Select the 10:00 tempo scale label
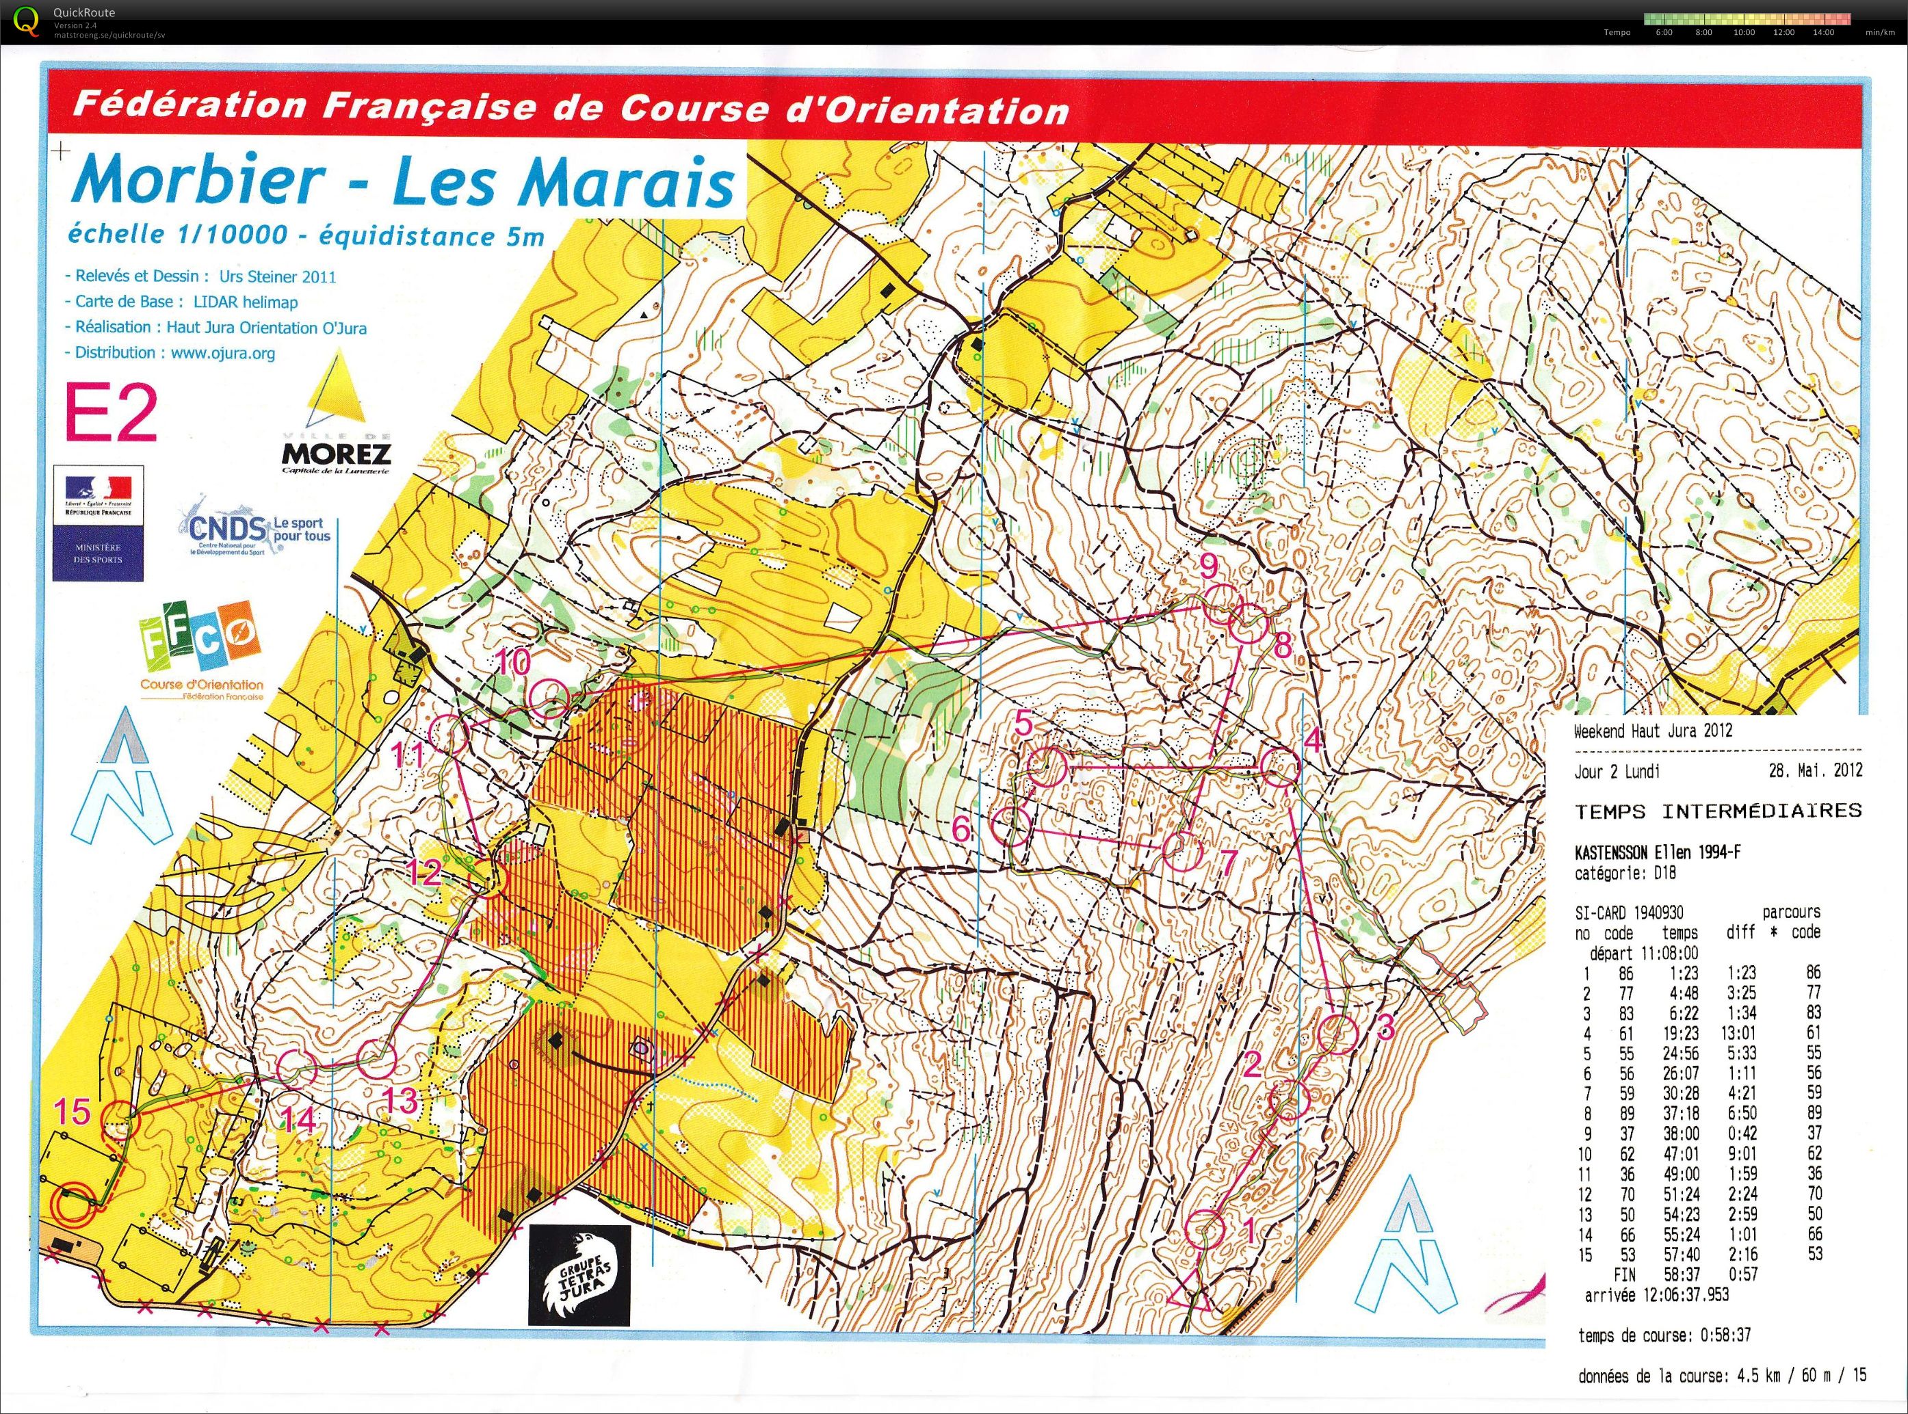The image size is (1908, 1414). [x=1744, y=33]
